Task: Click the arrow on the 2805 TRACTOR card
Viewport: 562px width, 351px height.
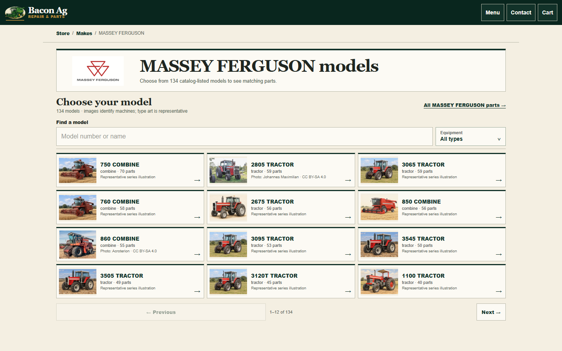Action: click(x=348, y=180)
